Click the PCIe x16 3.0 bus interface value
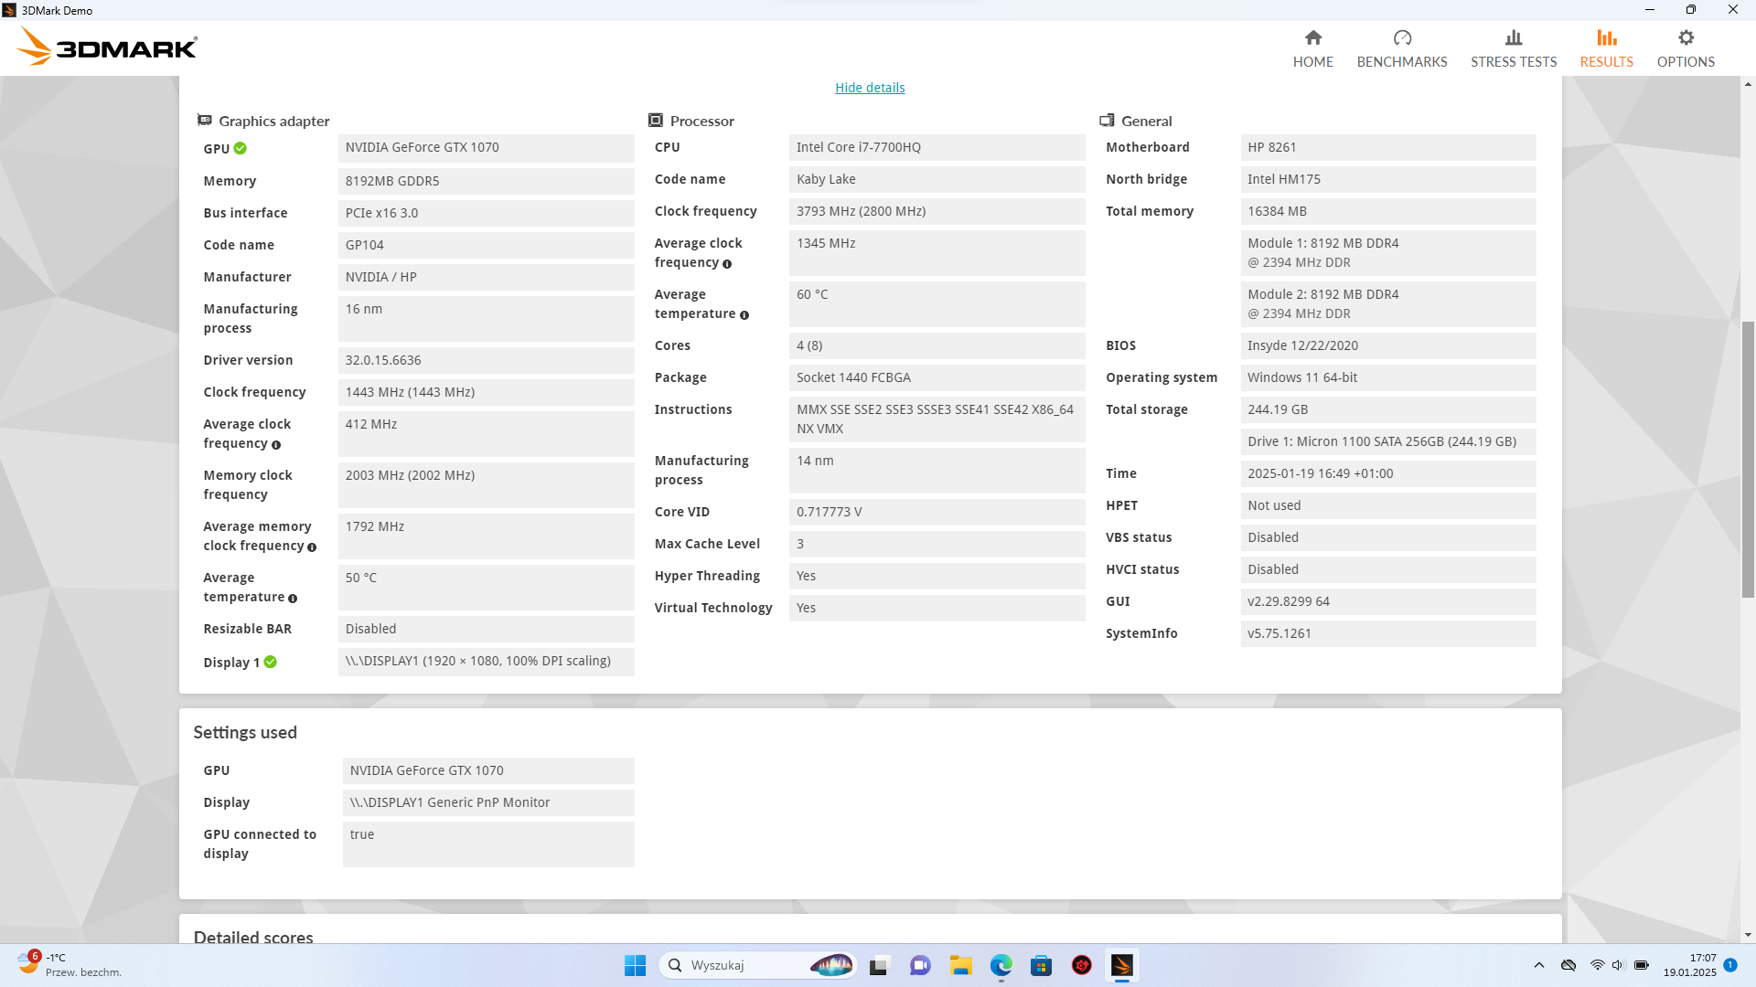Screen dimensions: 1756x987 click(x=486, y=213)
